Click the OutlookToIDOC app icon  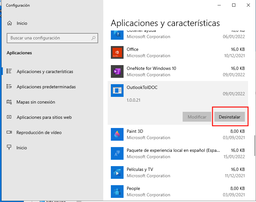click(117, 91)
